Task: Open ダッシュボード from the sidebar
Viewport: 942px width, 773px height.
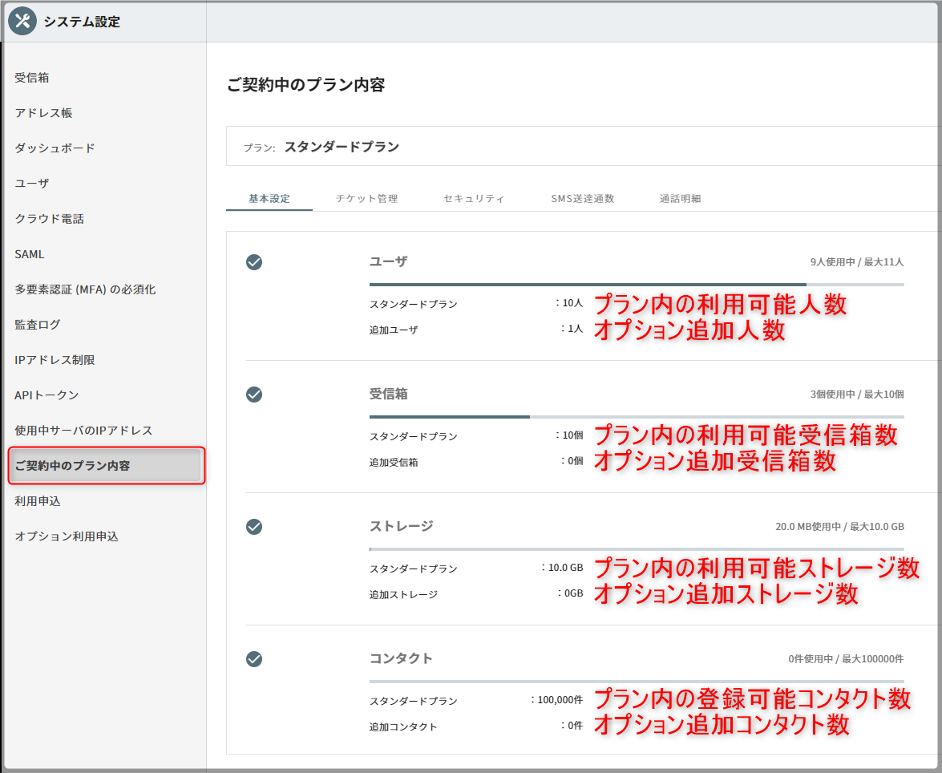Action: click(55, 148)
